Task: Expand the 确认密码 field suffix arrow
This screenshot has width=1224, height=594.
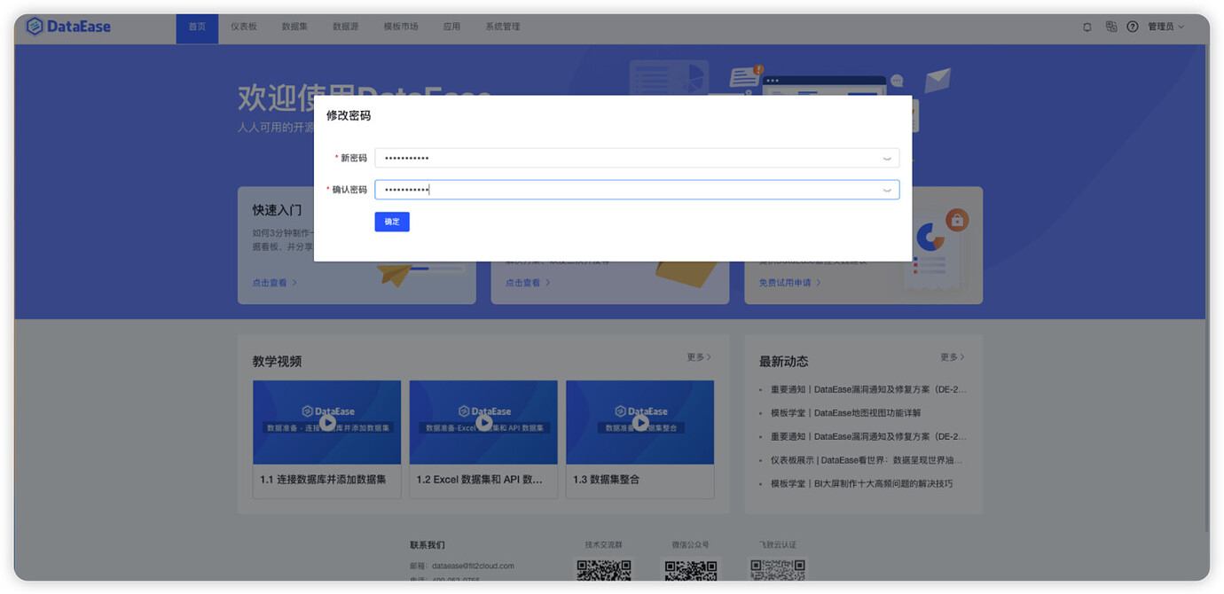Action: (886, 189)
